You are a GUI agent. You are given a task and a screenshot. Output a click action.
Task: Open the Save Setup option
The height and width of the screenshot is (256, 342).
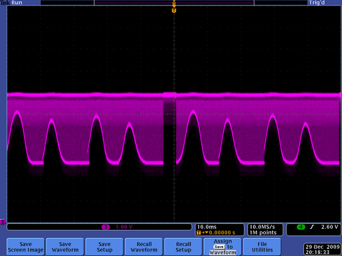point(104,247)
